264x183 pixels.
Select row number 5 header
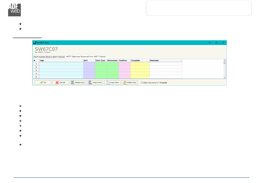(36, 77)
